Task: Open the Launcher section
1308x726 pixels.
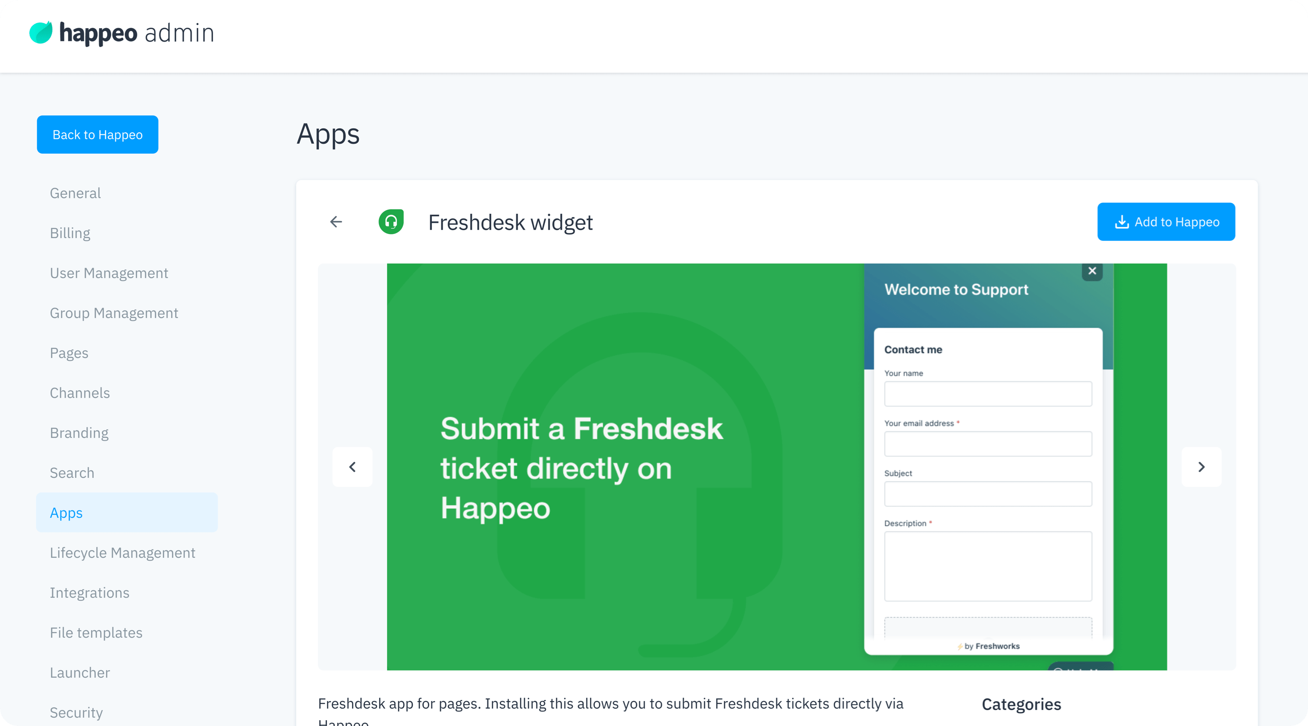Action: [x=80, y=672]
